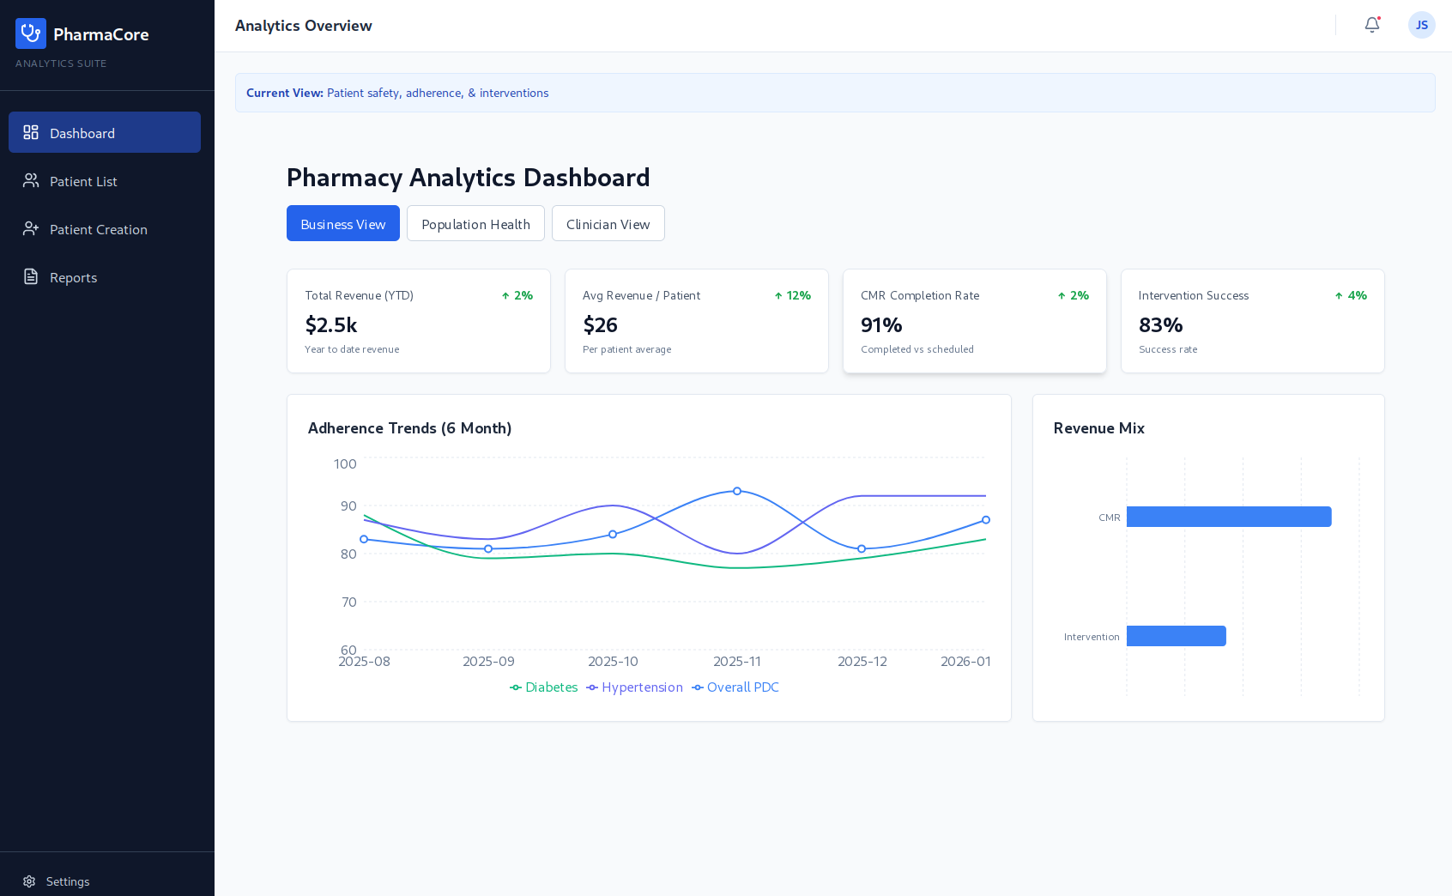Select the Dashboard sidebar icon

click(x=30, y=132)
